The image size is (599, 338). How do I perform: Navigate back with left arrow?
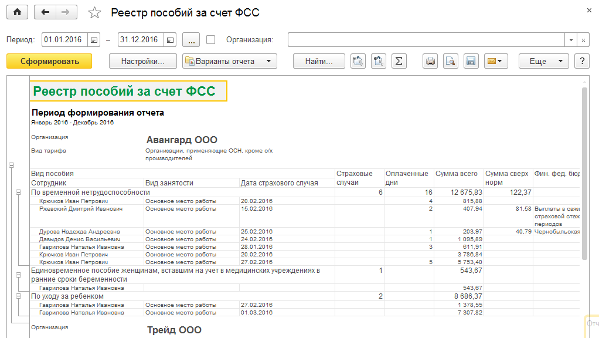coord(45,12)
